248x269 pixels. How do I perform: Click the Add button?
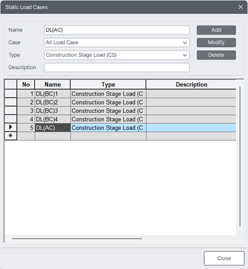216,30
